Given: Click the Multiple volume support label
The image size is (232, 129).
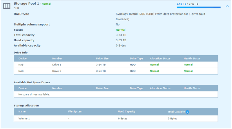Looking at the screenshot, I should point(32,25).
